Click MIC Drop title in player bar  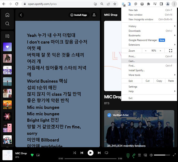tap(21, 153)
